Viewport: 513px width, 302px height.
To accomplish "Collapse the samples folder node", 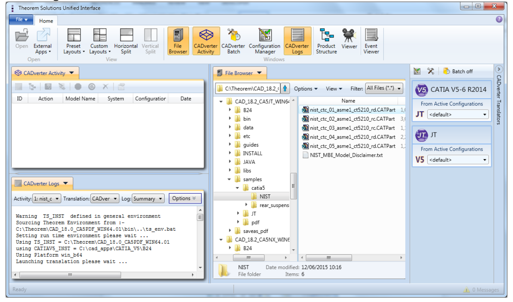I will pyautogui.click(x=229, y=180).
